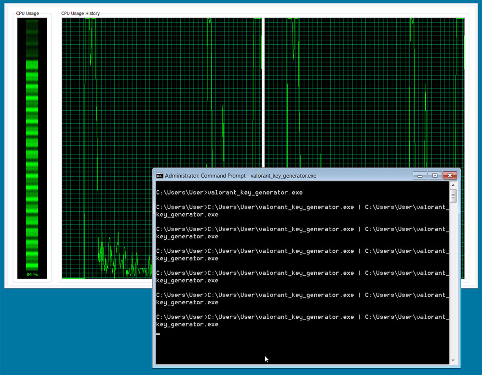Click the first valorant_key_generator.exe command line
The height and width of the screenshot is (375, 482).
coord(229,193)
